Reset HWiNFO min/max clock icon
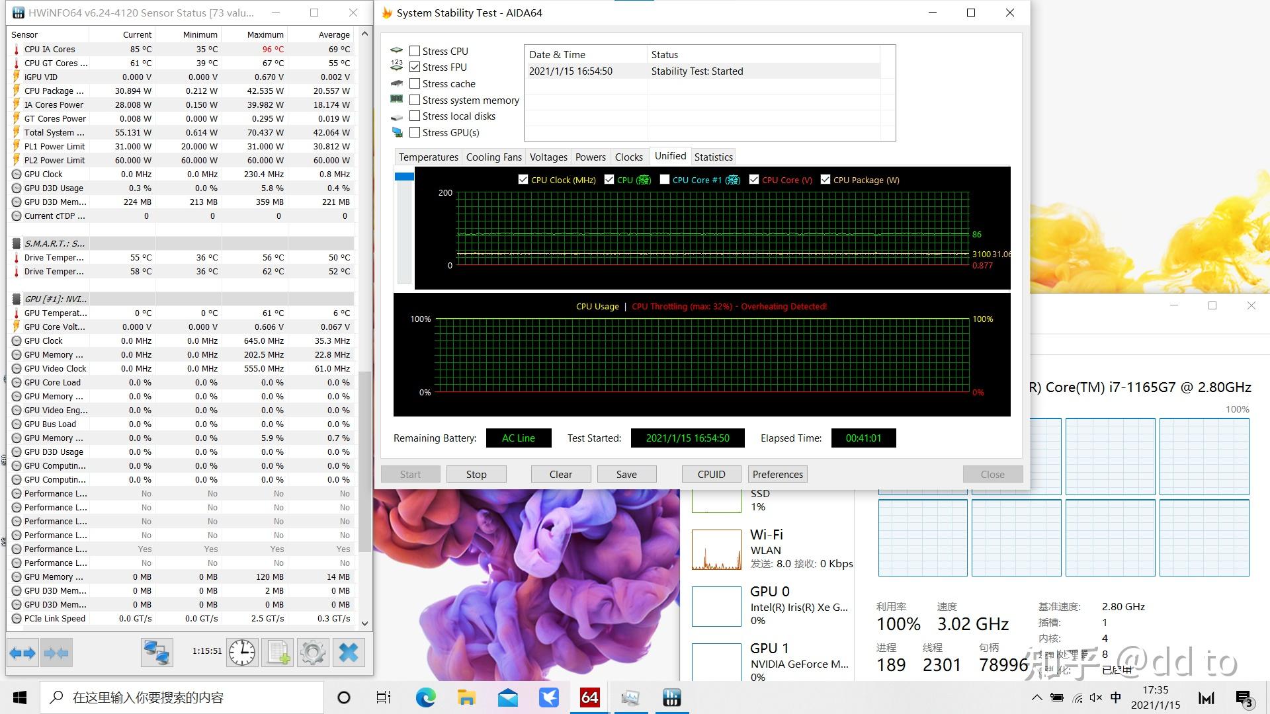1270x714 pixels. coord(243,653)
